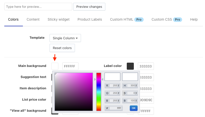
Task: Click the rainbow hue slider bar
Action: (x=99, y=92)
